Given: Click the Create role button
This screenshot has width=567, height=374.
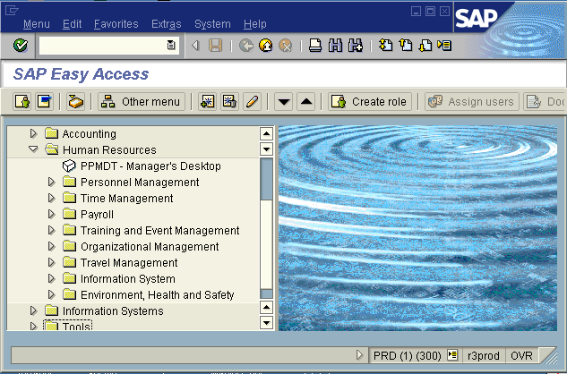Looking at the screenshot, I should click(x=369, y=101).
